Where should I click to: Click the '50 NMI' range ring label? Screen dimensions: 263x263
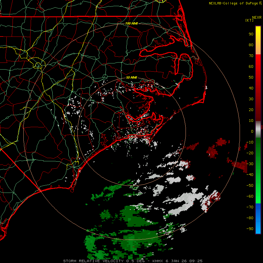131,77
